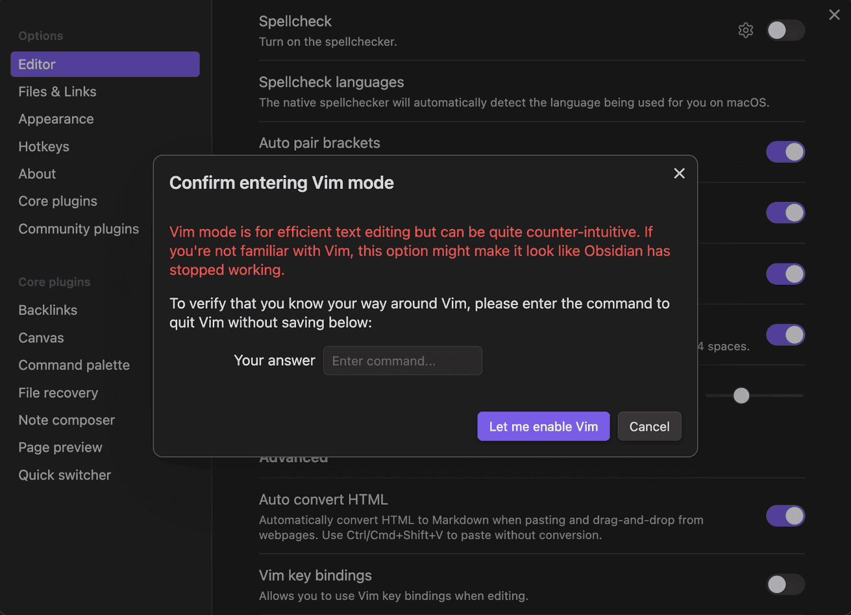The image size is (851, 615).
Task: Click 'Turn on the spellchecker.' description
Action: (328, 42)
